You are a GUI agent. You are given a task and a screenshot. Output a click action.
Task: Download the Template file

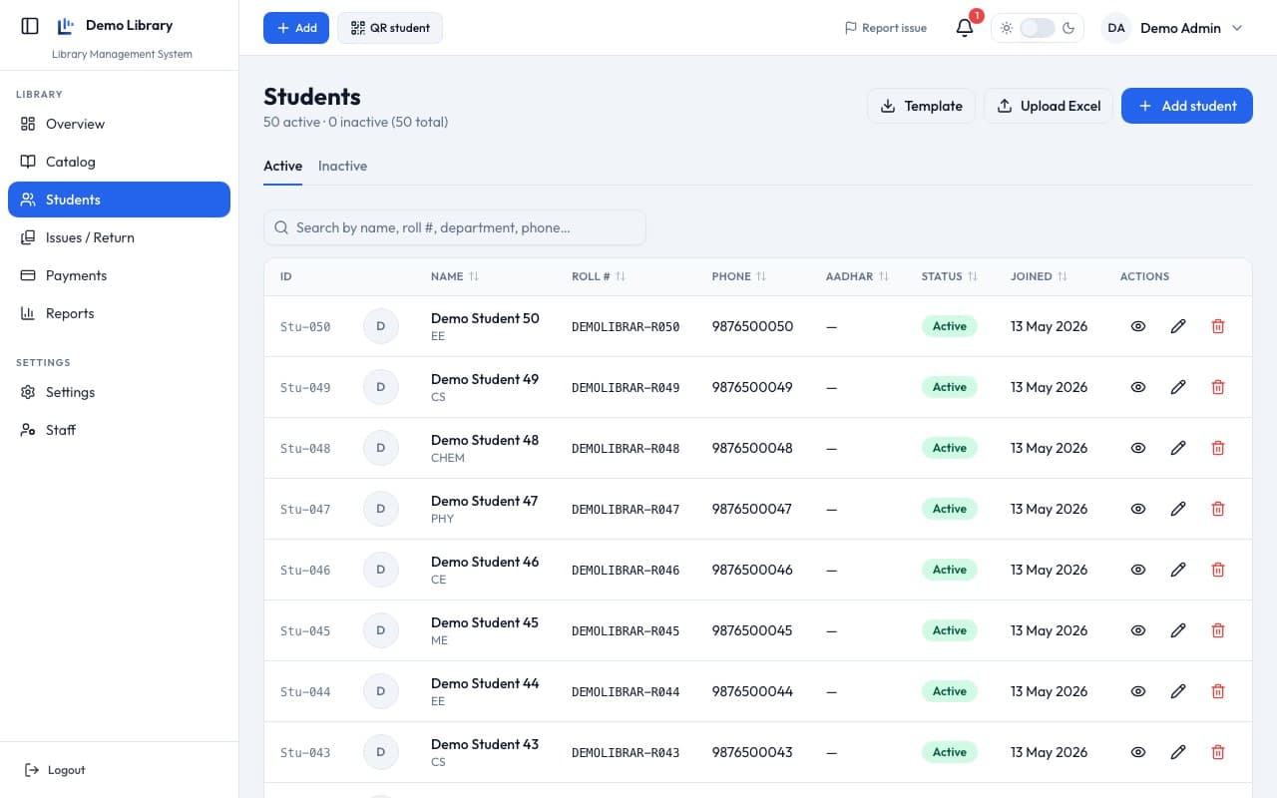coord(921,106)
